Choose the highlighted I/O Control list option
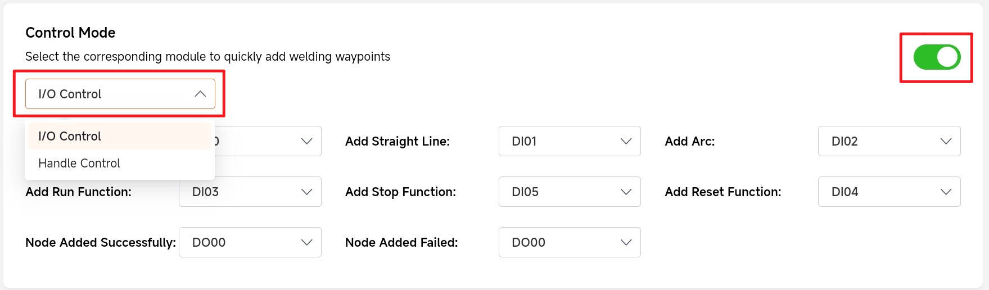The width and height of the screenshot is (989, 290). [70, 136]
